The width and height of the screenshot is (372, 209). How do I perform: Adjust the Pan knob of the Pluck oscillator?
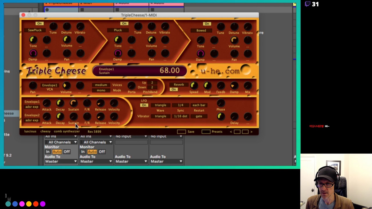(x=151, y=53)
